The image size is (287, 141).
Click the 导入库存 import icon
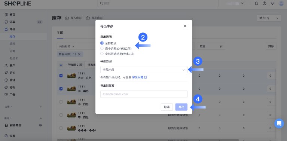(67, 18)
